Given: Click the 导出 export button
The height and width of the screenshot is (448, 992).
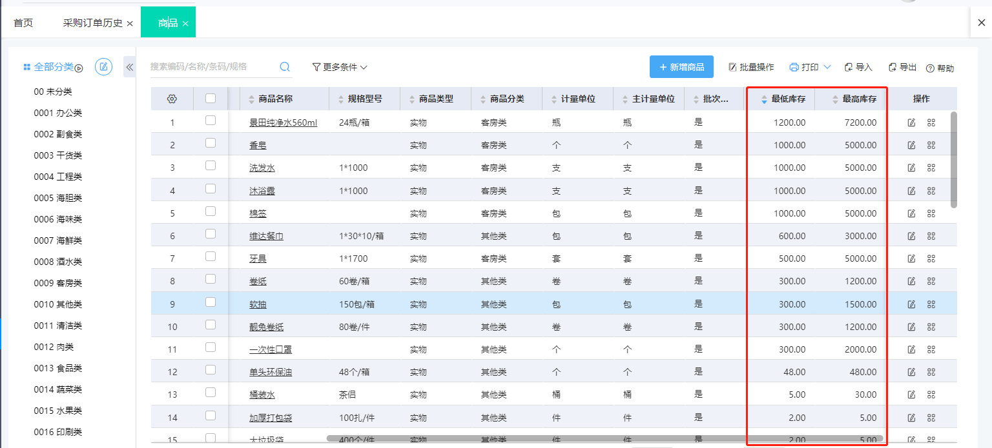Looking at the screenshot, I should pos(902,67).
